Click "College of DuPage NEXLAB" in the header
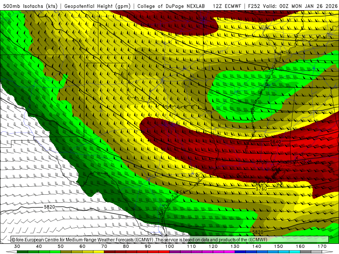Image resolution: width=339 pixels, height=254 pixels. coord(171,6)
